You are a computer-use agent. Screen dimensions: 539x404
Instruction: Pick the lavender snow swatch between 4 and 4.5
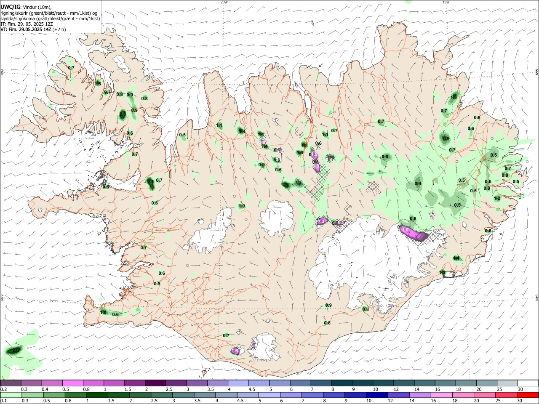point(238,383)
